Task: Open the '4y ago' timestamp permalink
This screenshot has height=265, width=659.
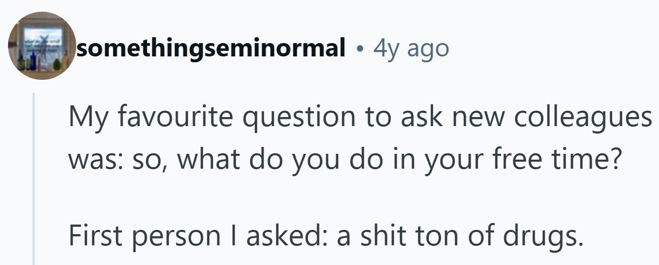Action: [411, 49]
